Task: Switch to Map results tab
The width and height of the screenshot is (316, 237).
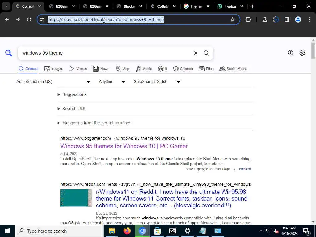Action: (x=123, y=69)
